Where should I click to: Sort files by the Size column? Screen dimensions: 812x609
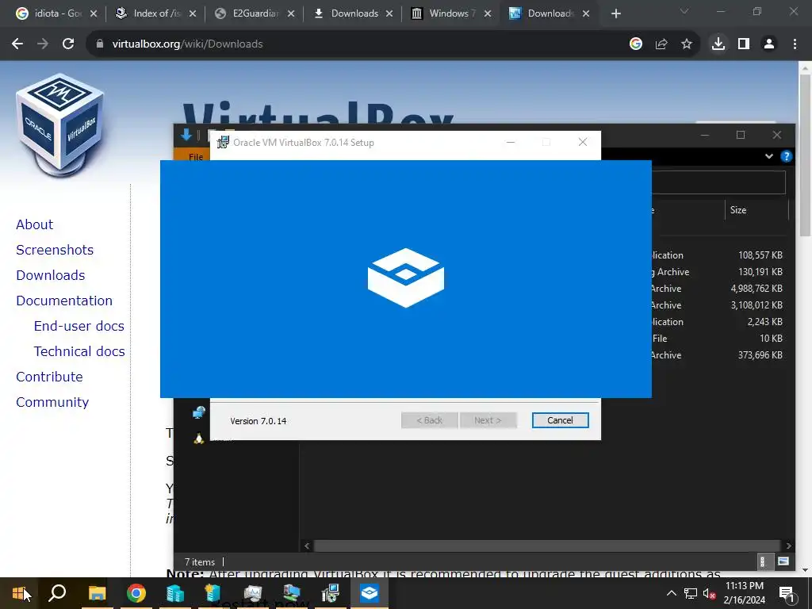click(756, 209)
